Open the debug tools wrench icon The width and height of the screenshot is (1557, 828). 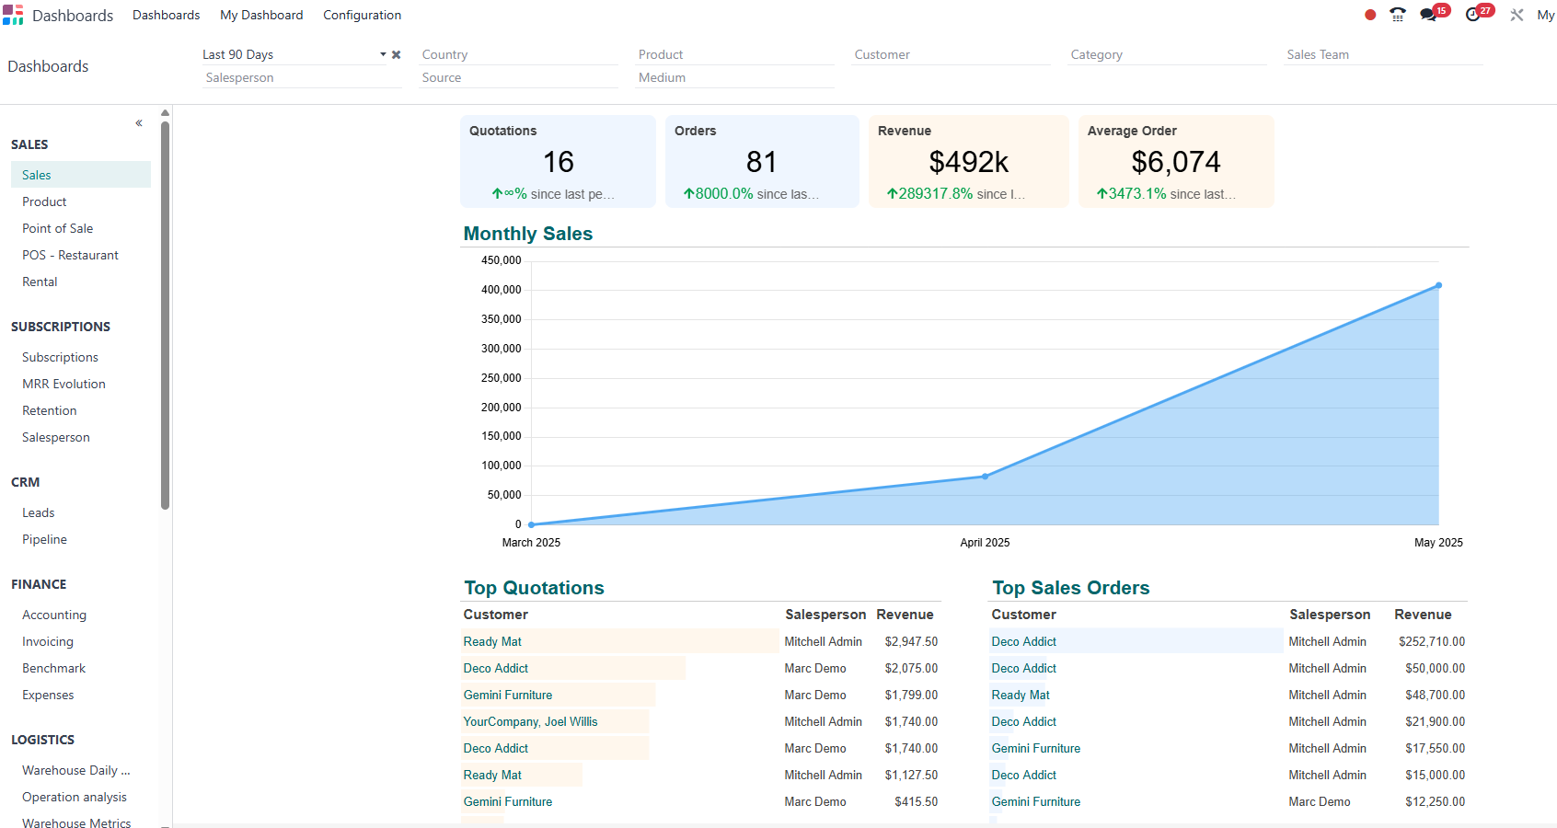coord(1517,15)
